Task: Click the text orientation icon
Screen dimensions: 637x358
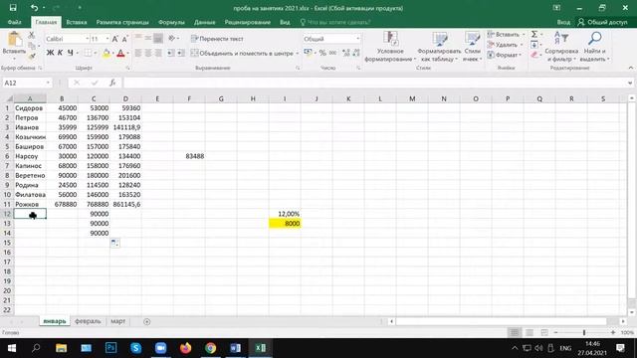Action: (x=172, y=39)
